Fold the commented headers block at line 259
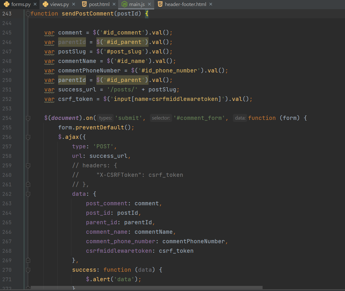Viewport: 345px width, 291px height. [28, 165]
